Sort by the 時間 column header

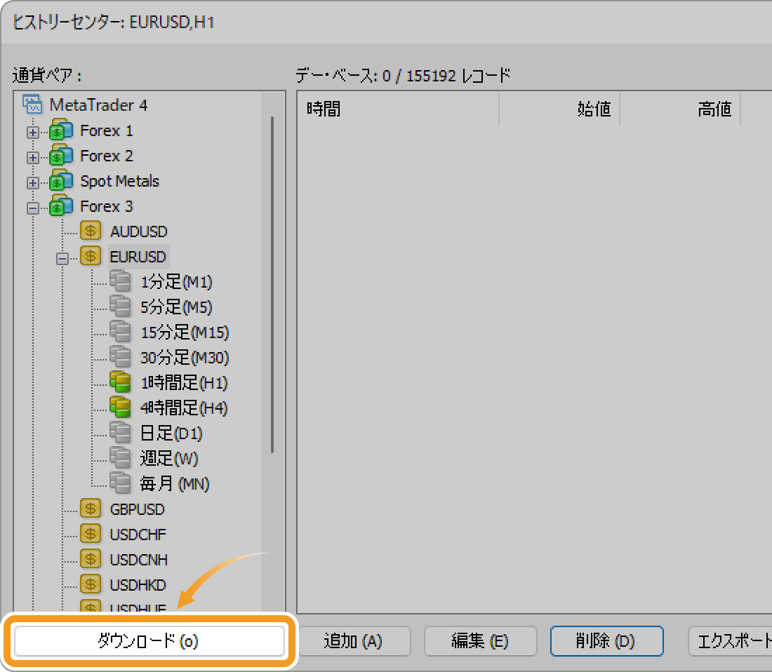click(x=399, y=109)
